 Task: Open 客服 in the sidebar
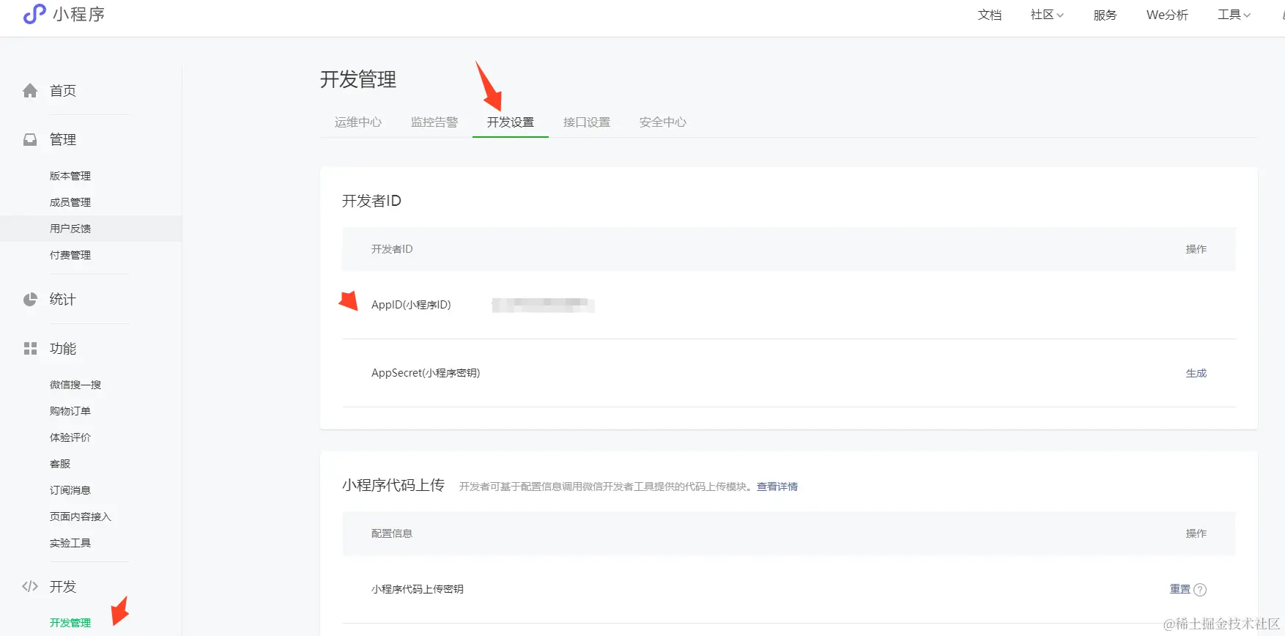[x=60, y=464]
